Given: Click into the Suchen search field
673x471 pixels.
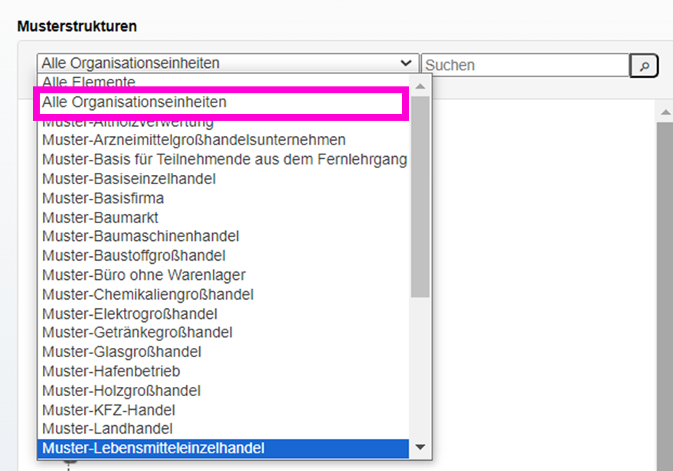Looking at the screenshot, I should pyautogui.click(x=525, y=65).
